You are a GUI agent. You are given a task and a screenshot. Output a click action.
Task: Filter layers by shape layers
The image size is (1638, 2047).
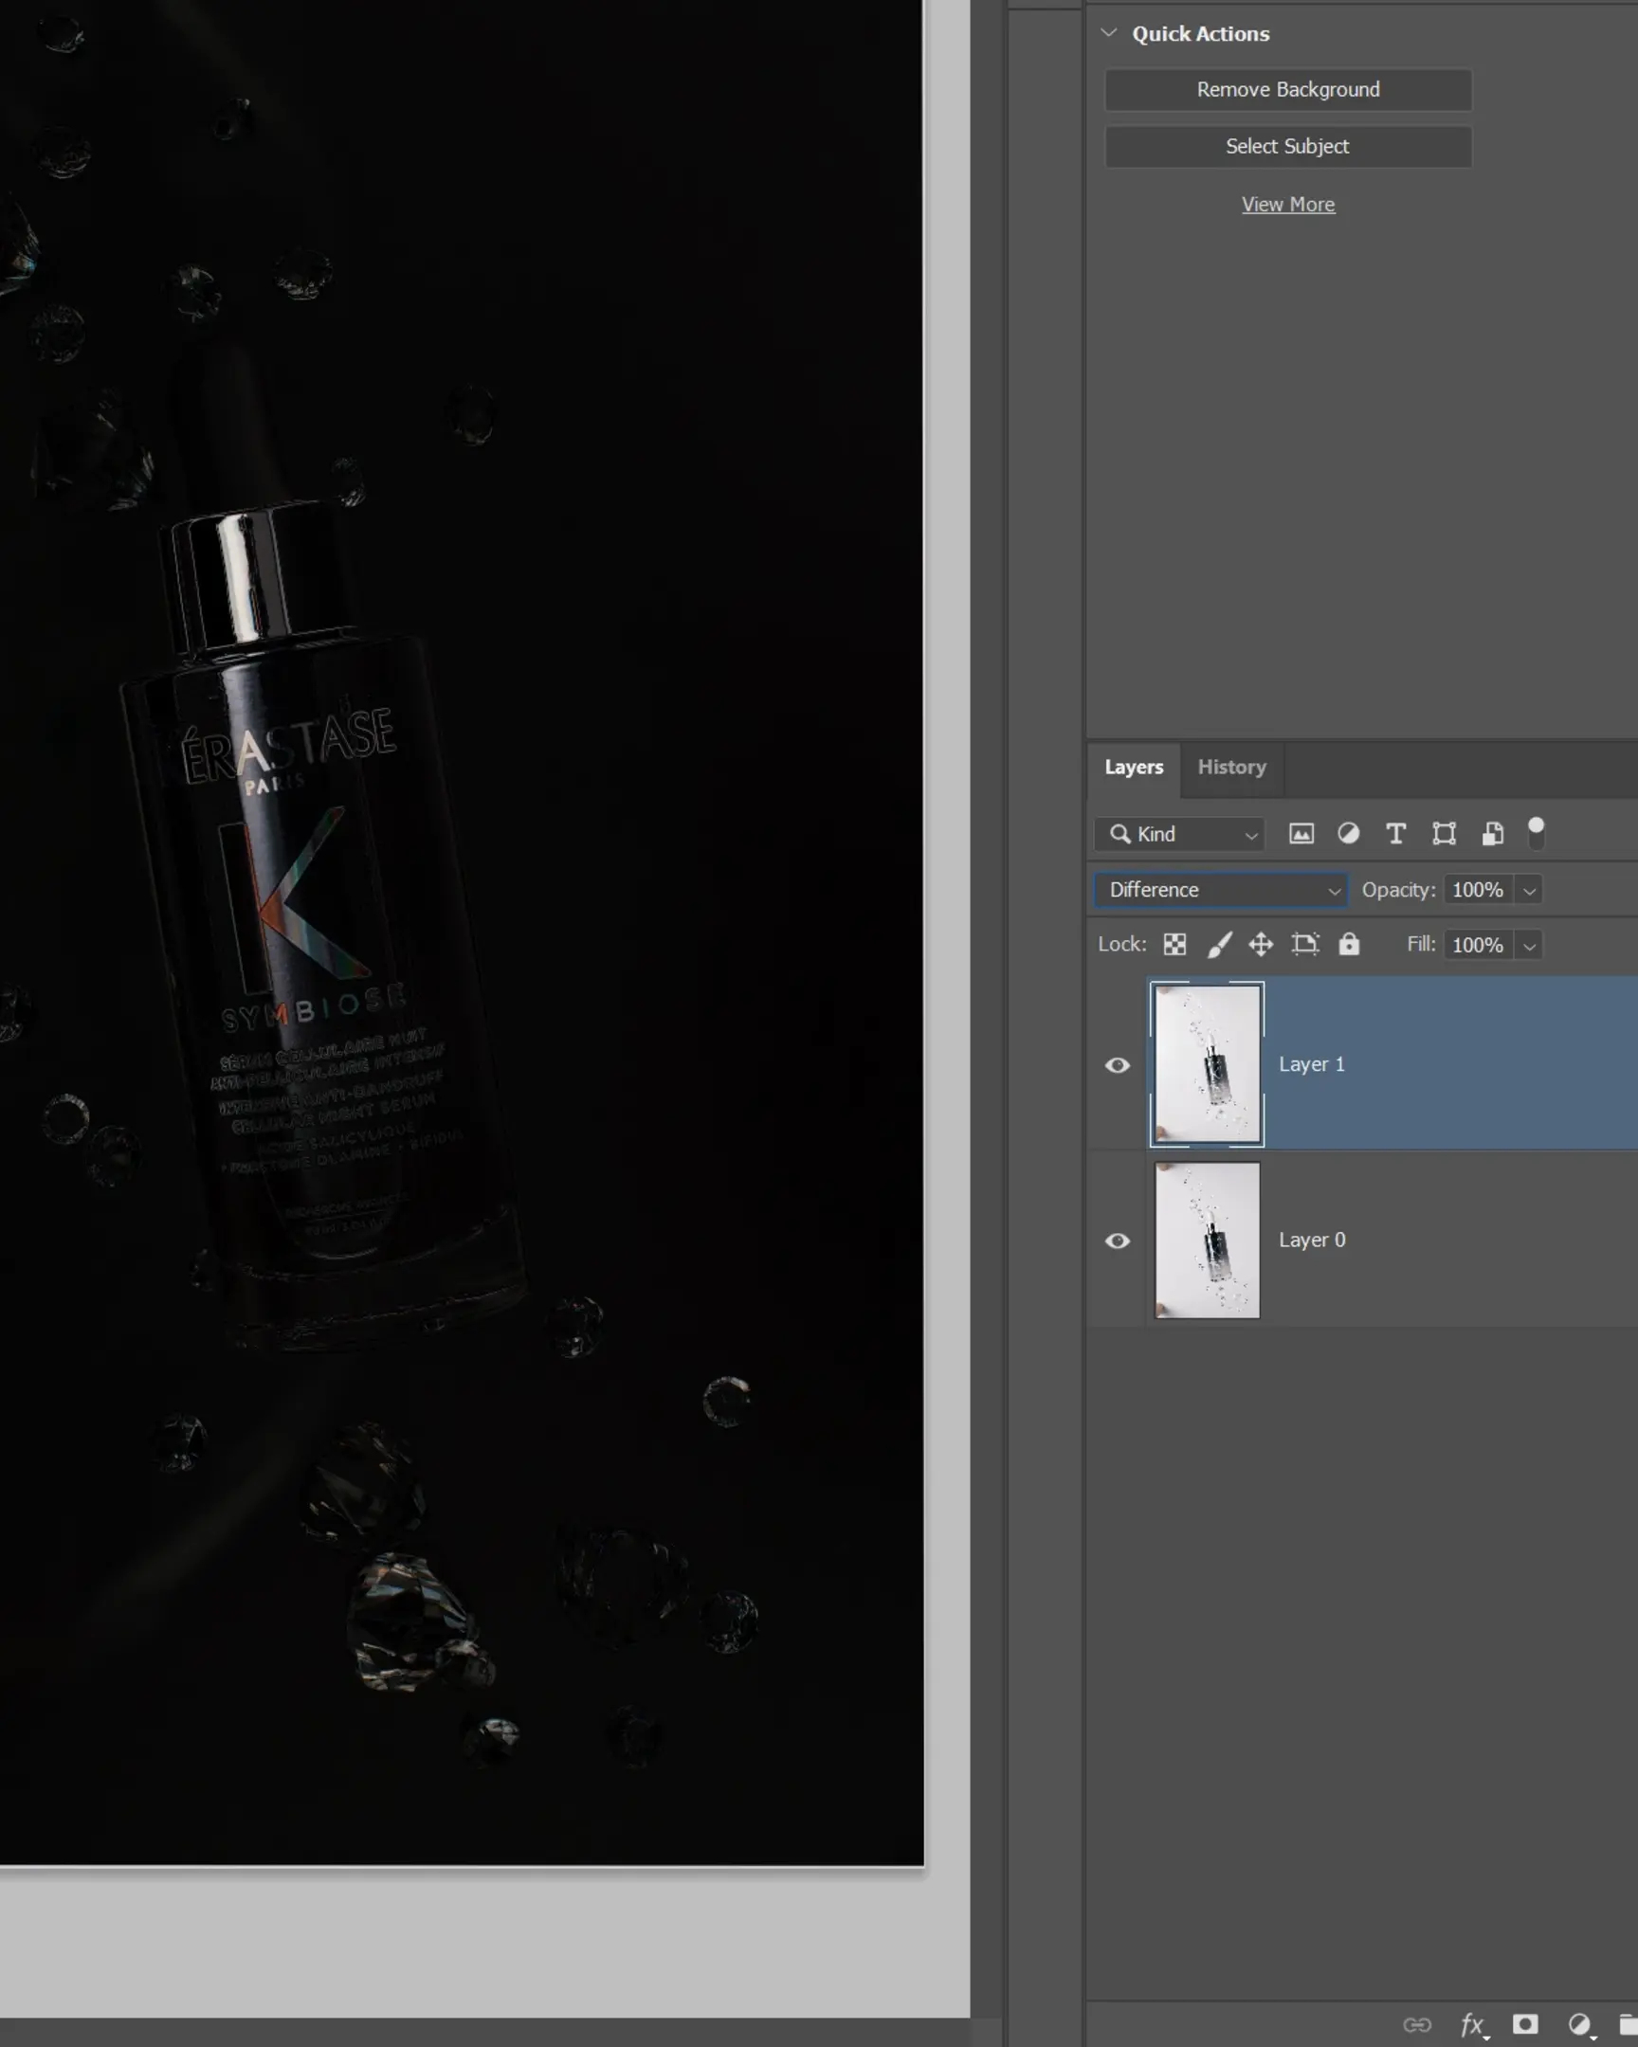pyautogui.click(x=1445, y=834)
